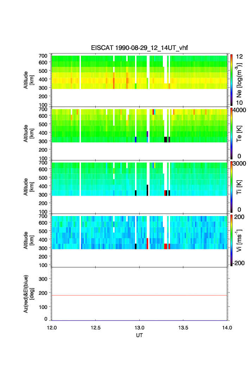Click the Ti colorbar scale
The image size is (249, 374).
(x=231, y=187)
